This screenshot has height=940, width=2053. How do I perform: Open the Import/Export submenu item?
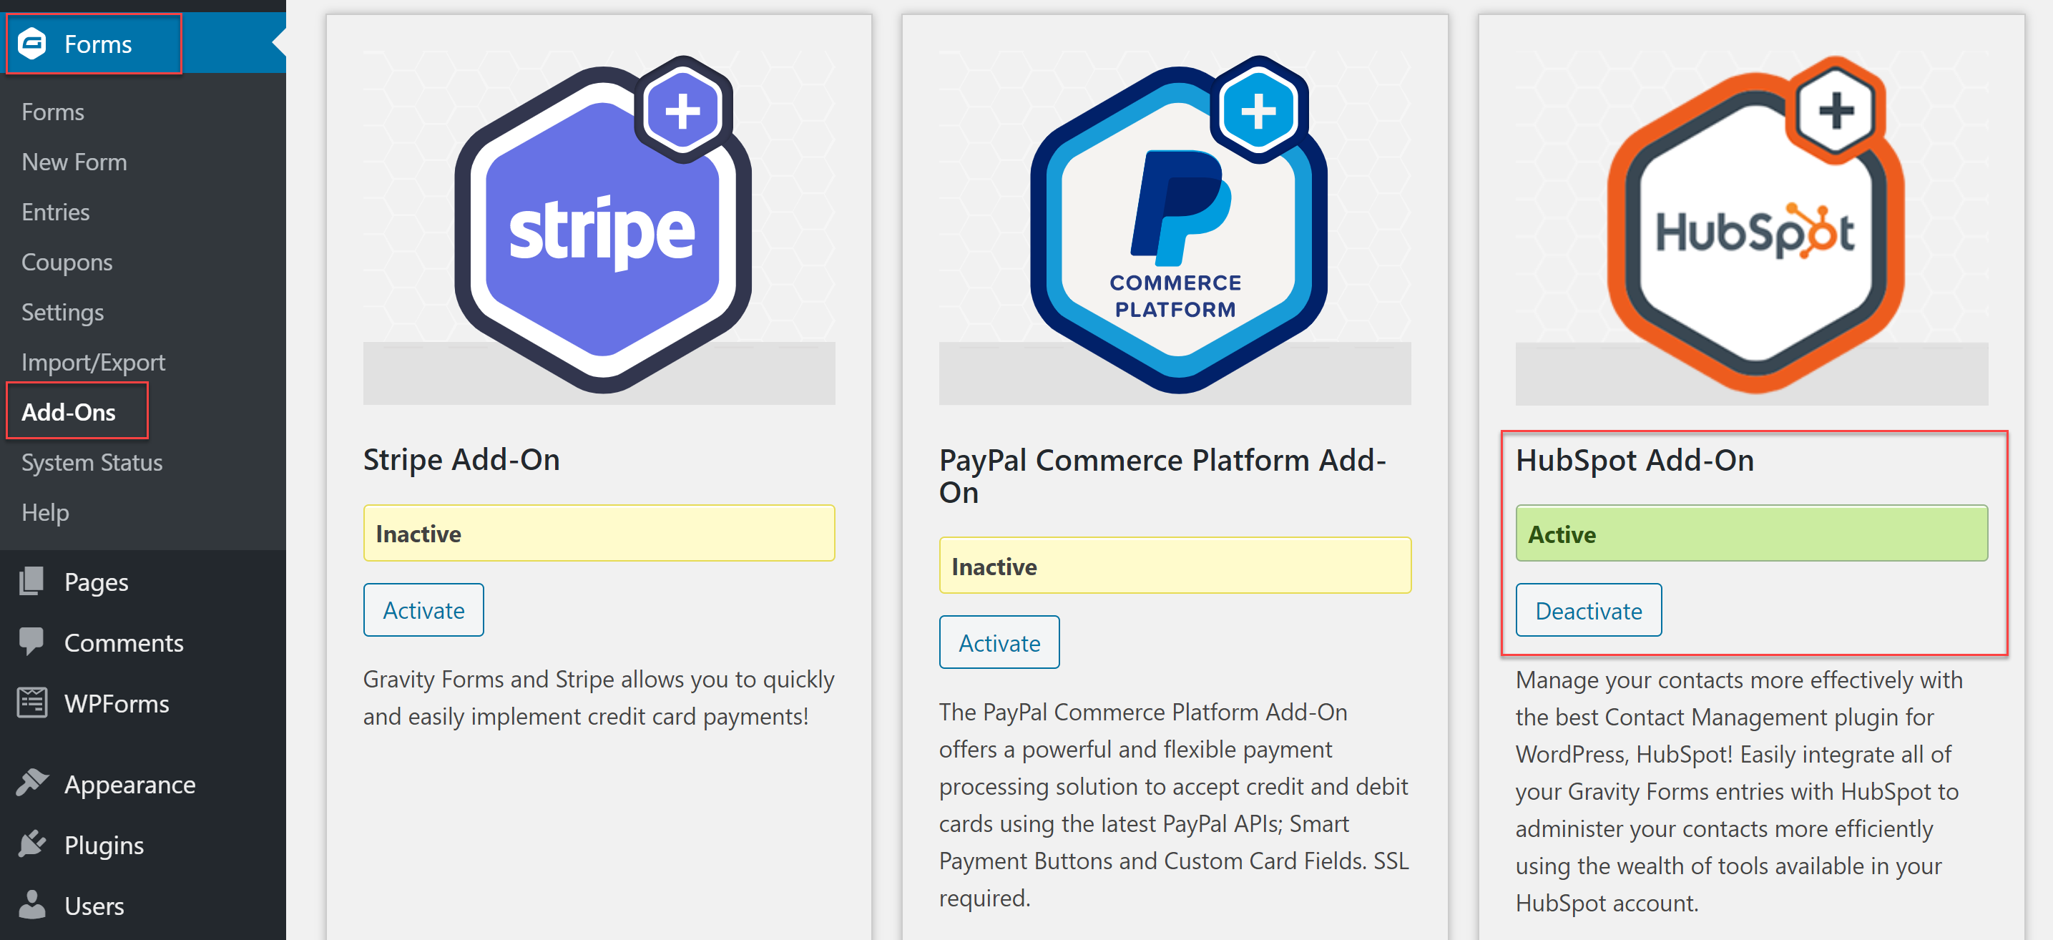tap(93, 363)
